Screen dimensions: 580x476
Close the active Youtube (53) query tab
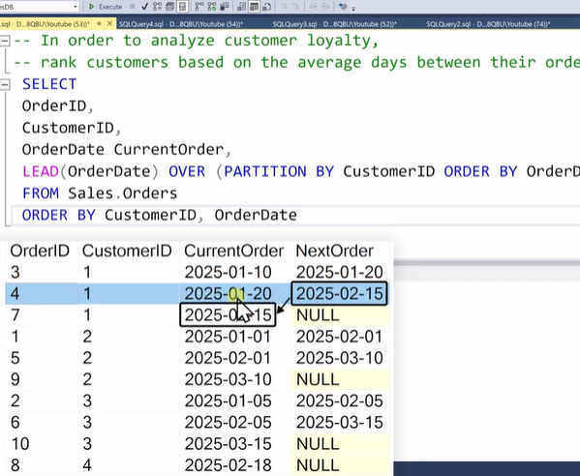tap(109, 23)
